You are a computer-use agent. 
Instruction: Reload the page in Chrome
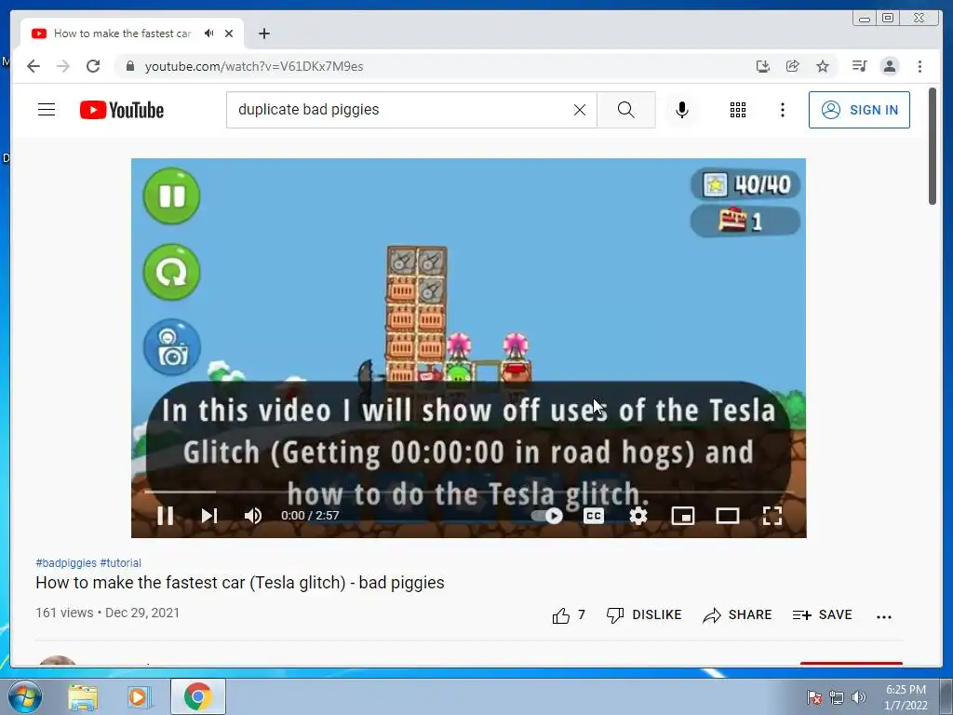point(93,66)
